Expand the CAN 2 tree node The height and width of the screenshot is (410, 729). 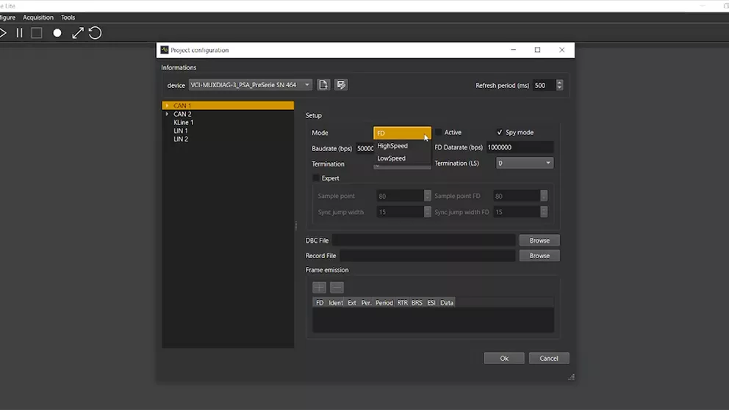(168, 114)
